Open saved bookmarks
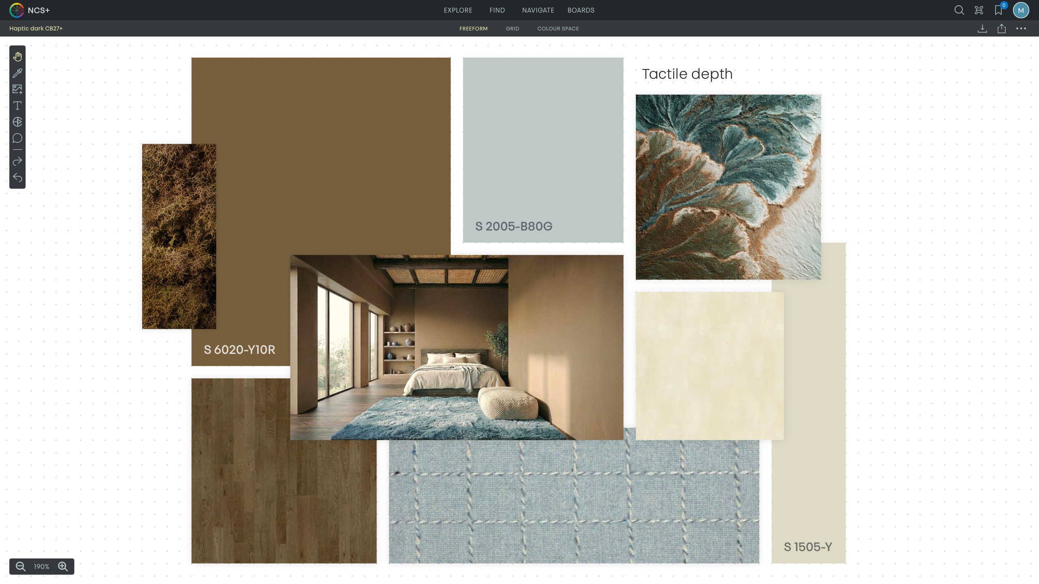Image resolution: width=1039 pixels, height=584 pixels. (998, 10)
